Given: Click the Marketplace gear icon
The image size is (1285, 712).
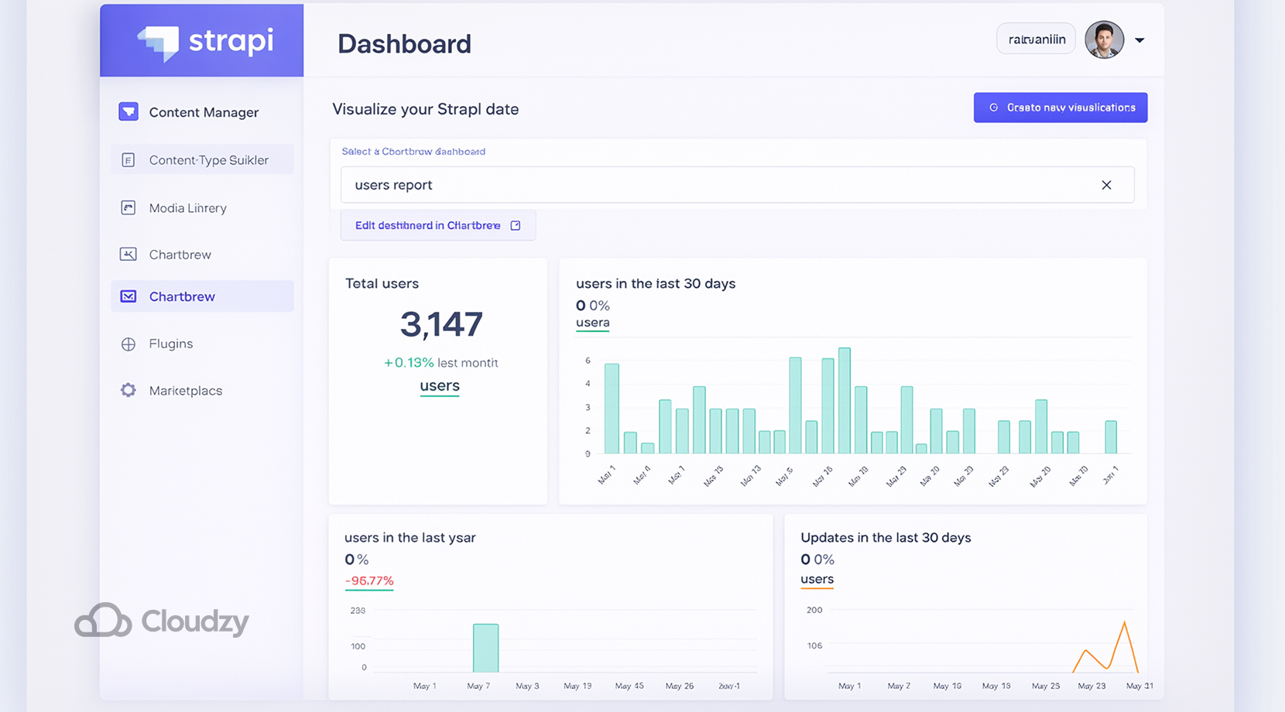Looking at the screenshot, I should 128,390.
